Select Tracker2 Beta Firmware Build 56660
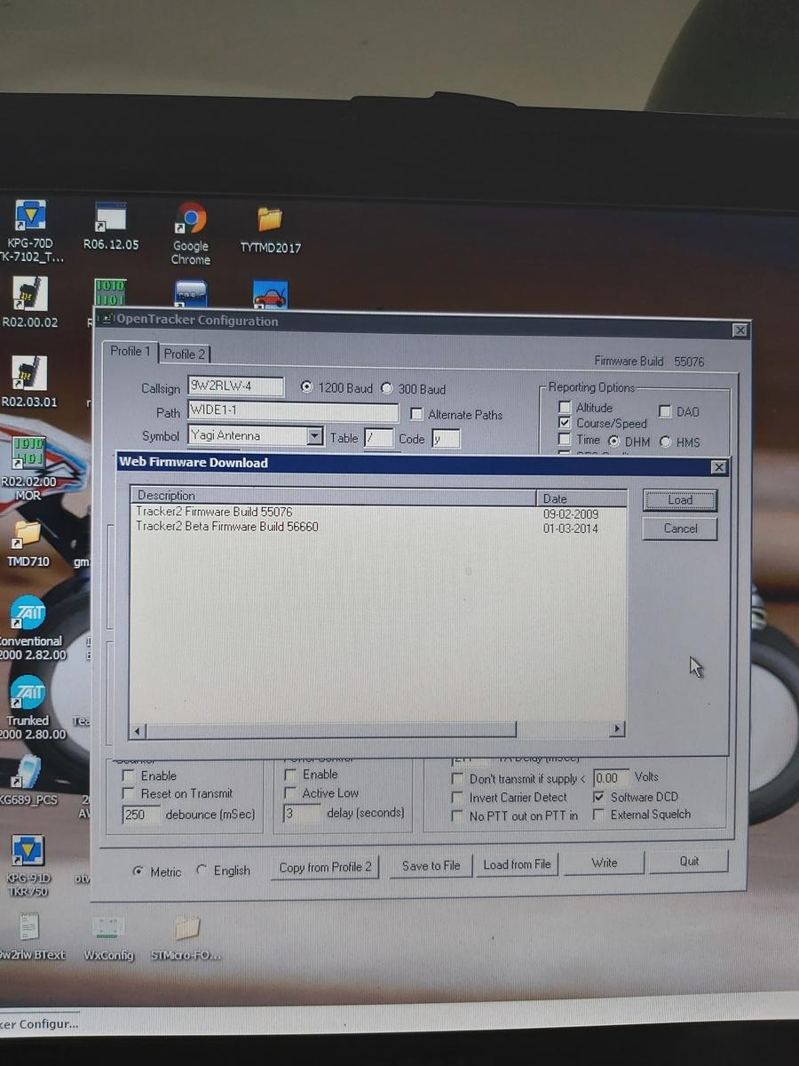 [378, 527]
